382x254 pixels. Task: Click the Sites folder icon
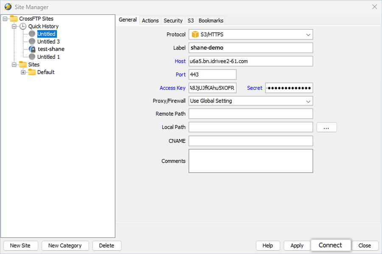click(22, 64)
